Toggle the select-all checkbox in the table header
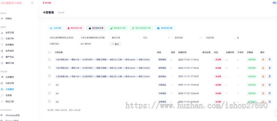The image size is (277, 121). click(x=50, y=52)
